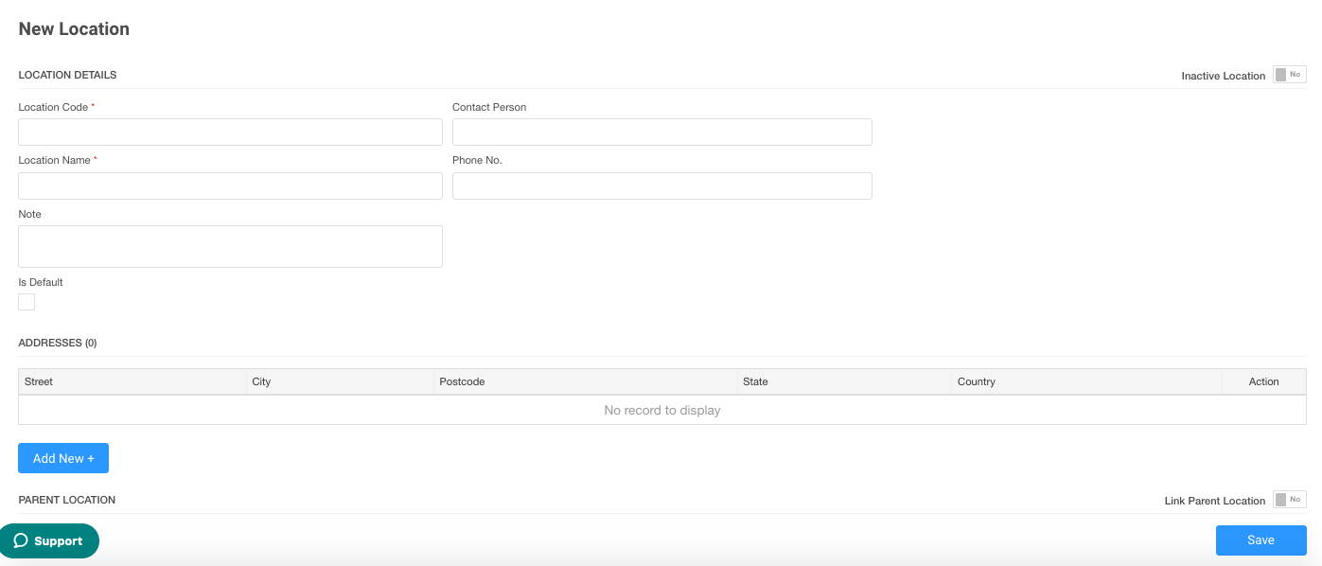This screenshot has height=566, width=1322.
Task: Click the New Location page heading
Action: tap(74, 28)
